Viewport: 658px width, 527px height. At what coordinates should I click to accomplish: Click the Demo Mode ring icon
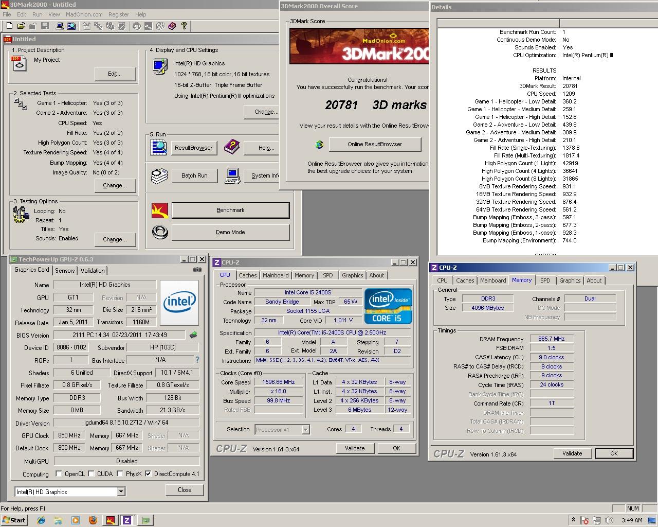(x=160, y=232)
